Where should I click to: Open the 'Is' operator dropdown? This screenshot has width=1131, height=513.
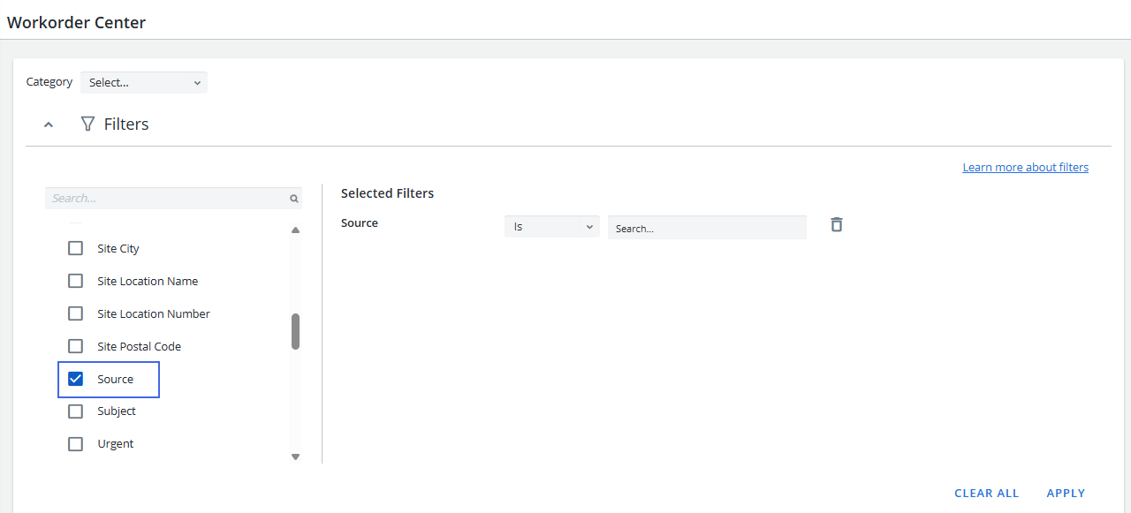(x=551, y=227)
